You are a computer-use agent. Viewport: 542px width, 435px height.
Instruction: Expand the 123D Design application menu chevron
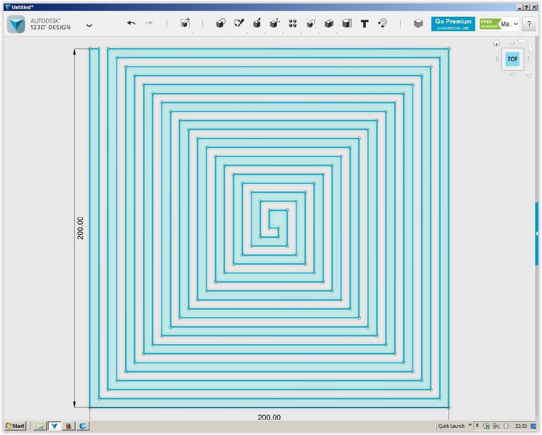pyautogui.click(x=89, y=25)
